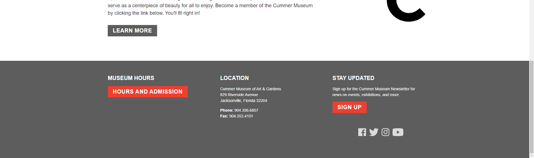This screenshot has height=158, width=534.
Task: Visit the Instagram icon link
Action: (x=385, y=132)
